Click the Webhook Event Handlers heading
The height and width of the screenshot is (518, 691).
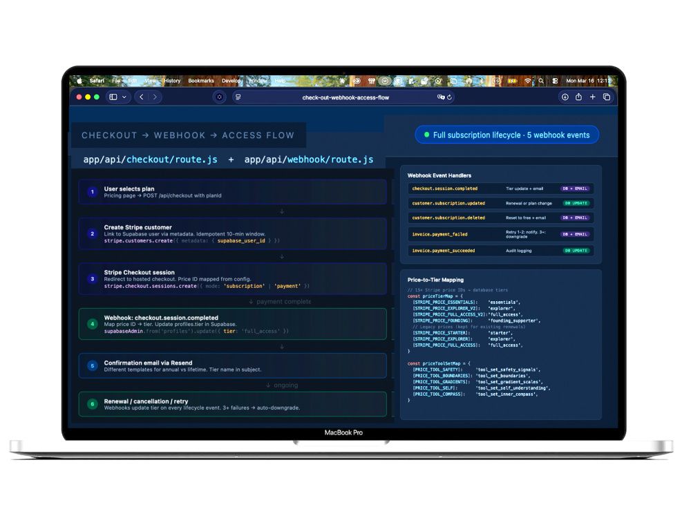tap(439, 175)
